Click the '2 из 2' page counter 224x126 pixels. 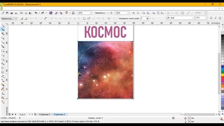pyautogui.click(x=22, y=114)
